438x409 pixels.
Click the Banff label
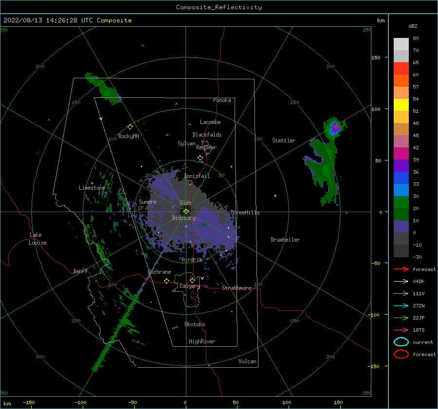click(80, 271)
